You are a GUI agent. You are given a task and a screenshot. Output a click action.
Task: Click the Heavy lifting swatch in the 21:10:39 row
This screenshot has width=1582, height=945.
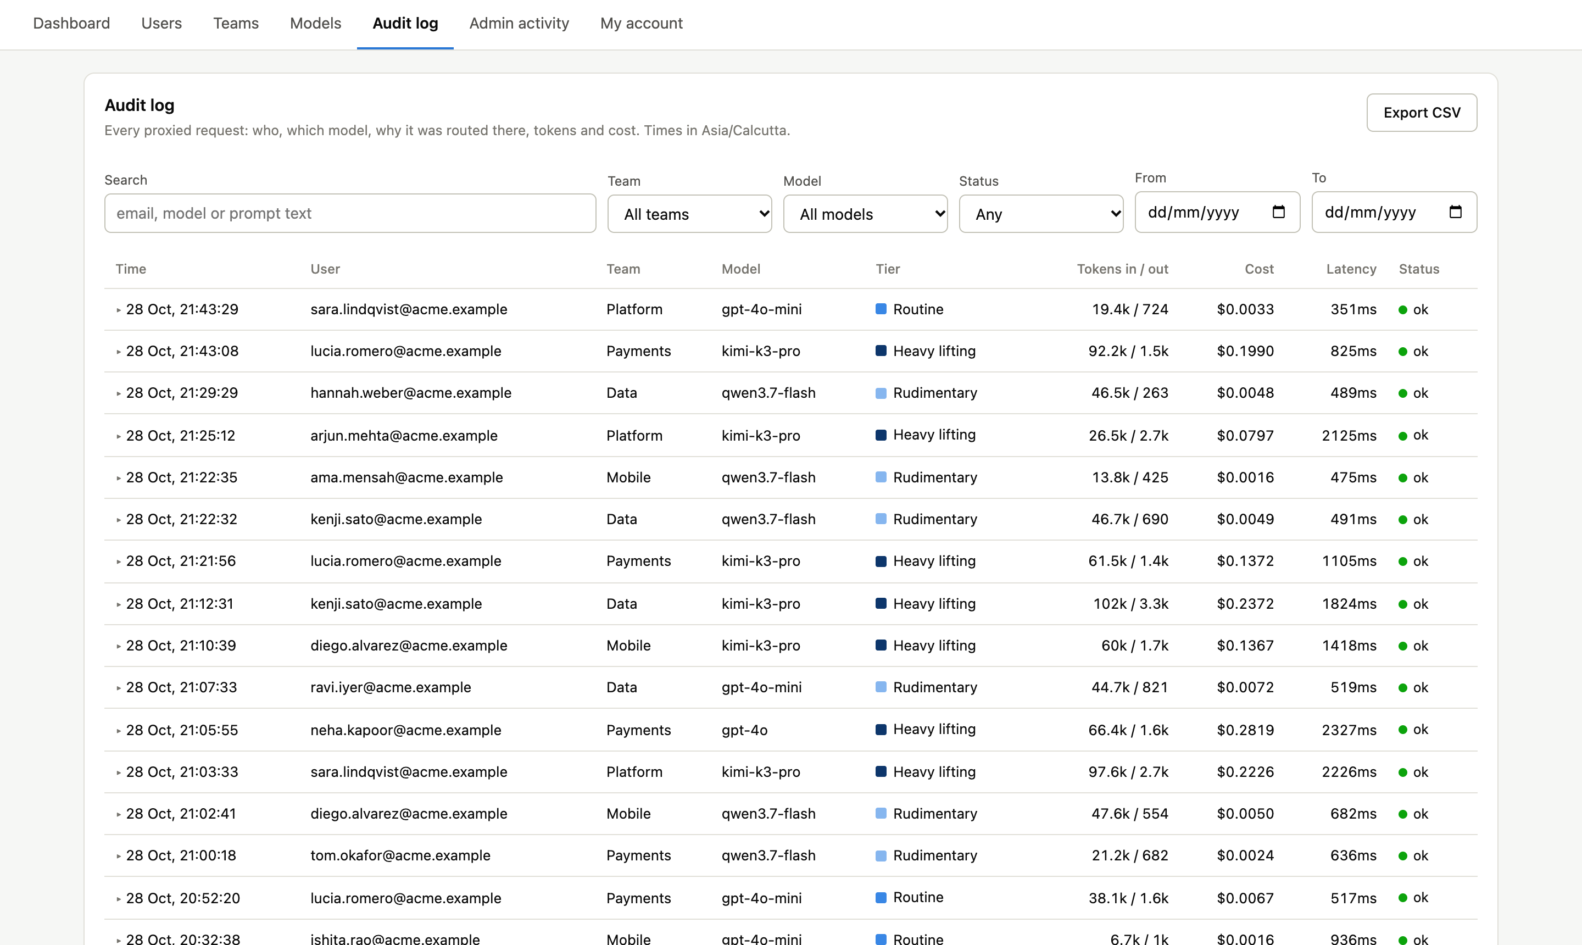881,645
